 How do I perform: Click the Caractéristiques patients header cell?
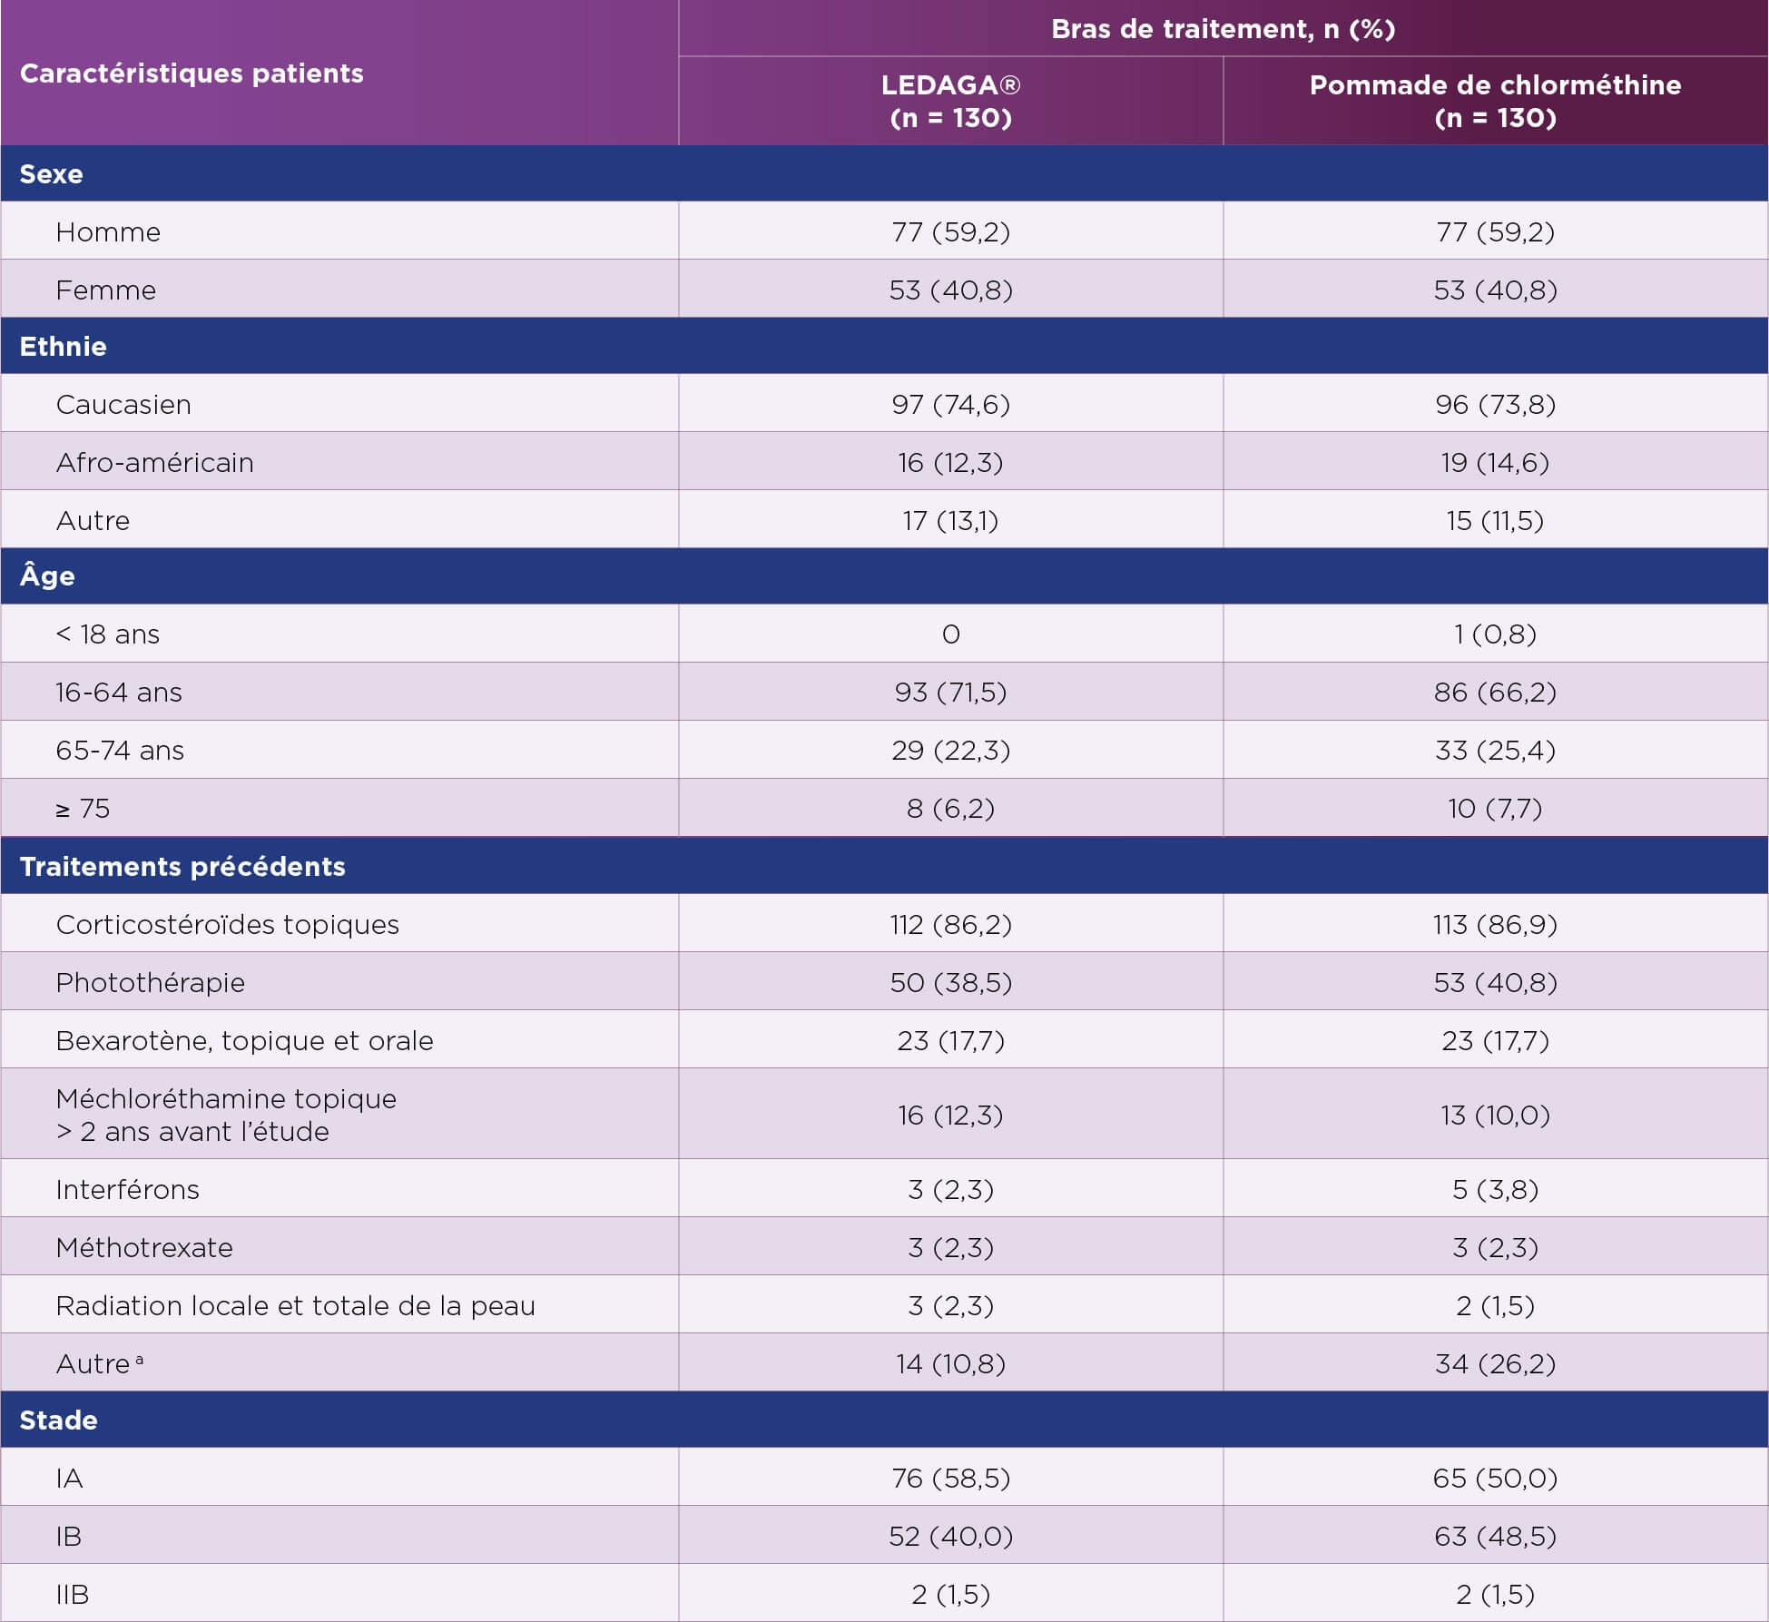click(x=192, y=74)
